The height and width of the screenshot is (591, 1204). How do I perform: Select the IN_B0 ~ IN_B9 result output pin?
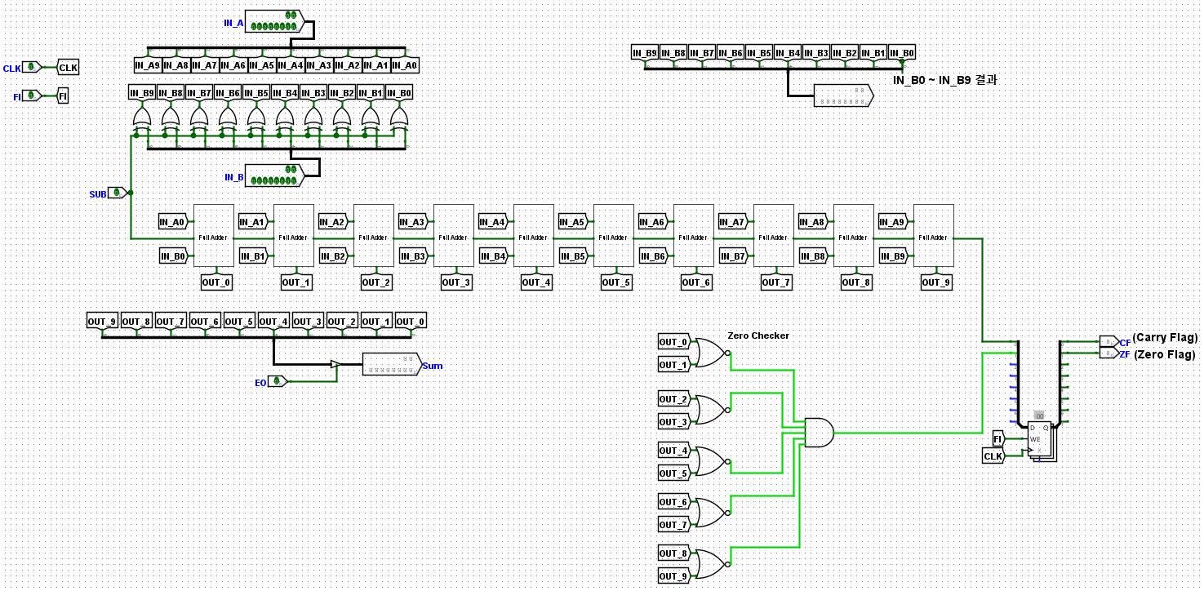[843, 96]
